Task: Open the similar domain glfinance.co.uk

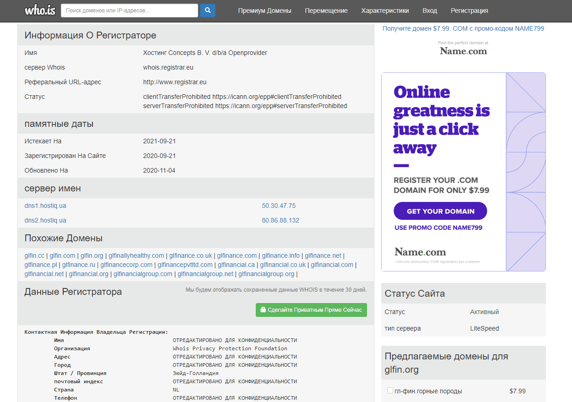Action: coord(190,255)
